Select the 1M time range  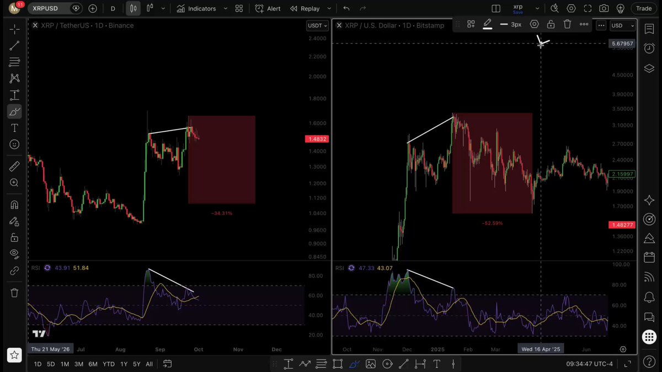(65, 364)
